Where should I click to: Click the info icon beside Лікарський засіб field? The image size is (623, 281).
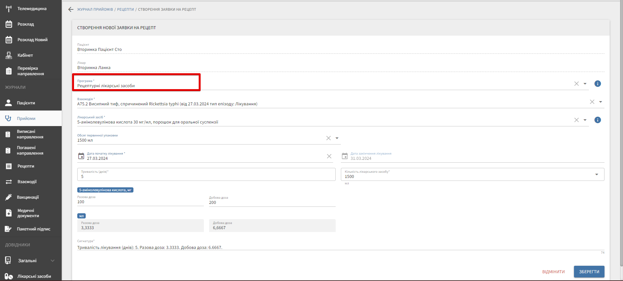click(x=597, y=120)
